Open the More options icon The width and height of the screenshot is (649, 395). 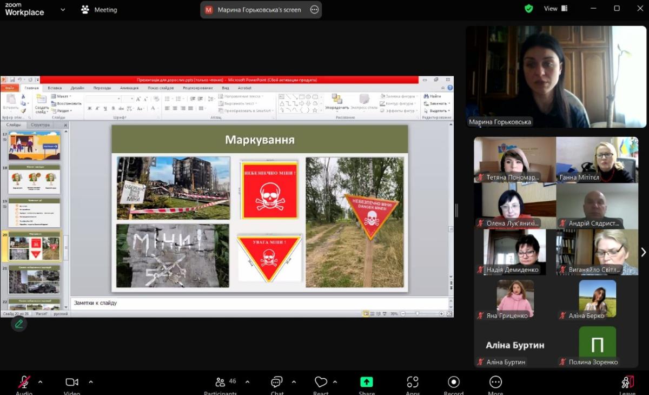pyautogui.click(x=495, y=382)
